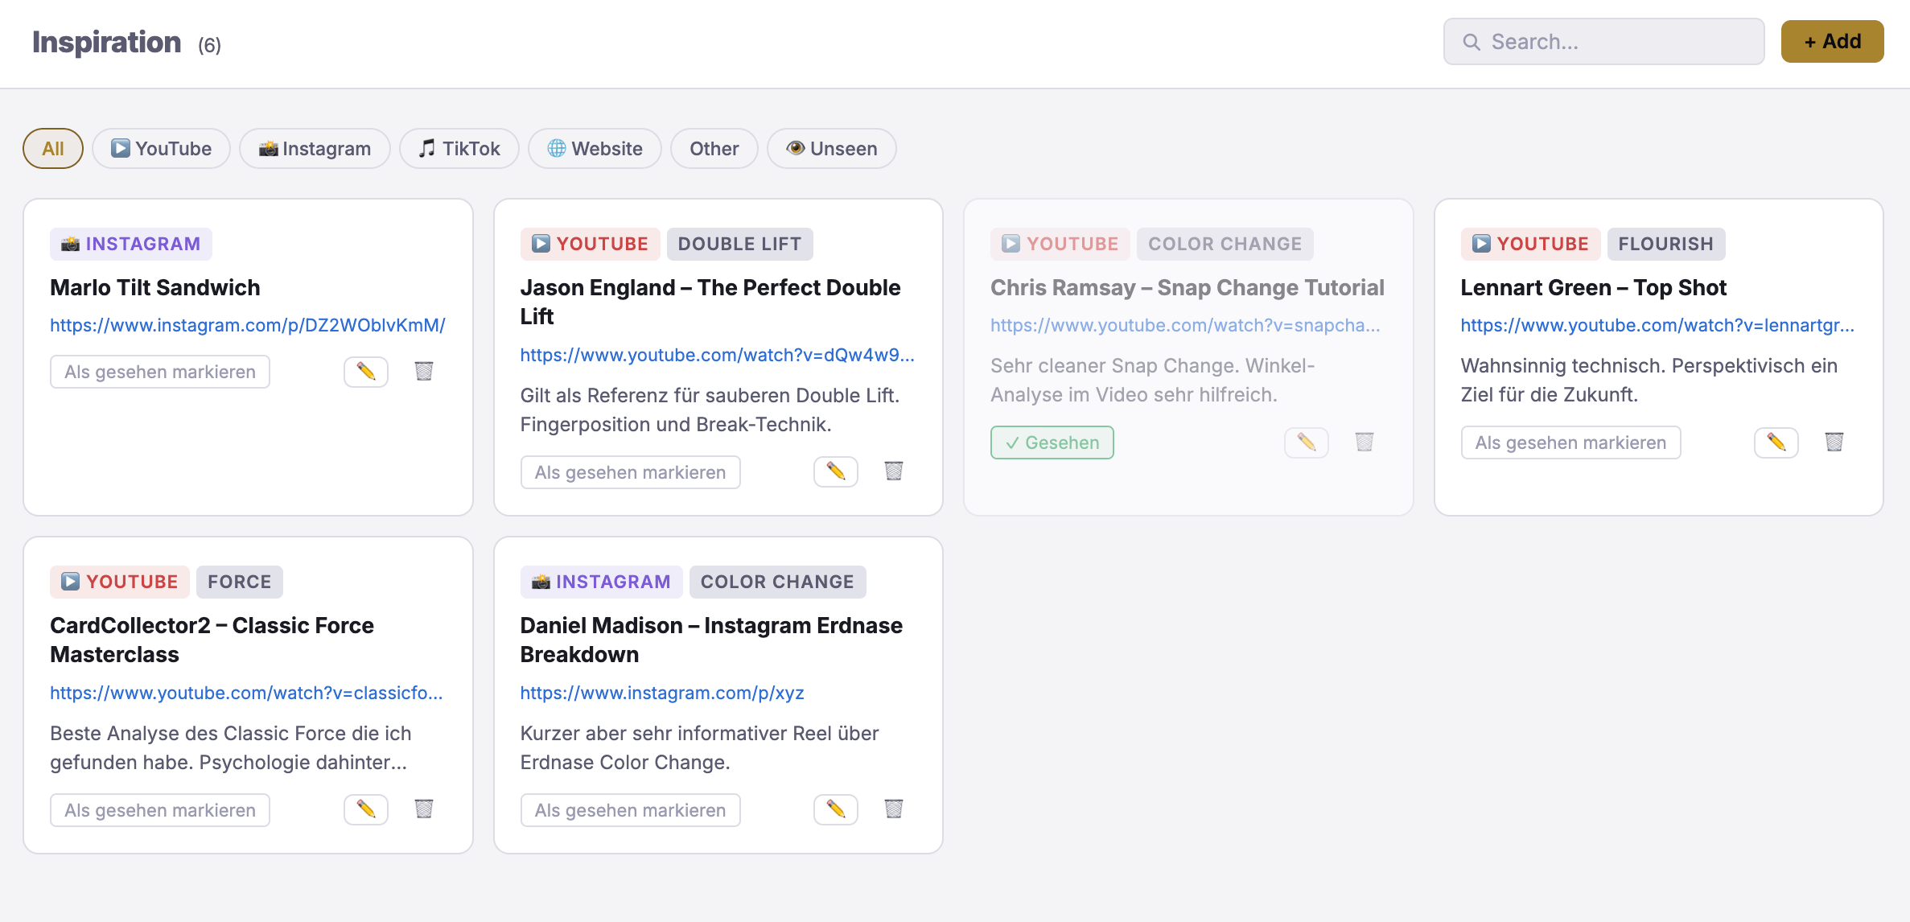1910x922 pixels.
Task: Click the Daniel Madison Erdnase Breakdown title
Action: pos(711,640)
